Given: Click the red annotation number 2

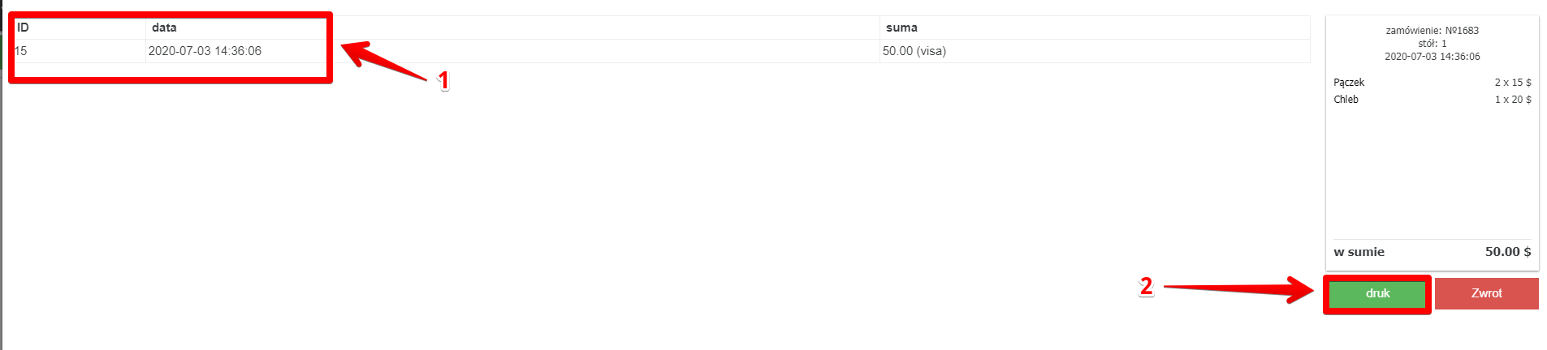Looking at the screenshot, I should pos(1146,286).
